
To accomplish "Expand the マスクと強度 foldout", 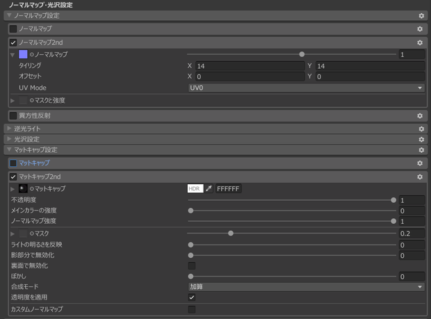I will (13, 101).
